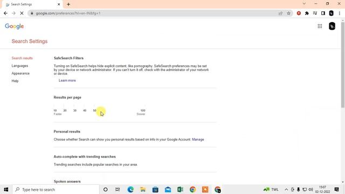Click the Google logo
Viewport: 345px width, 194px height.
click(15, 26)
